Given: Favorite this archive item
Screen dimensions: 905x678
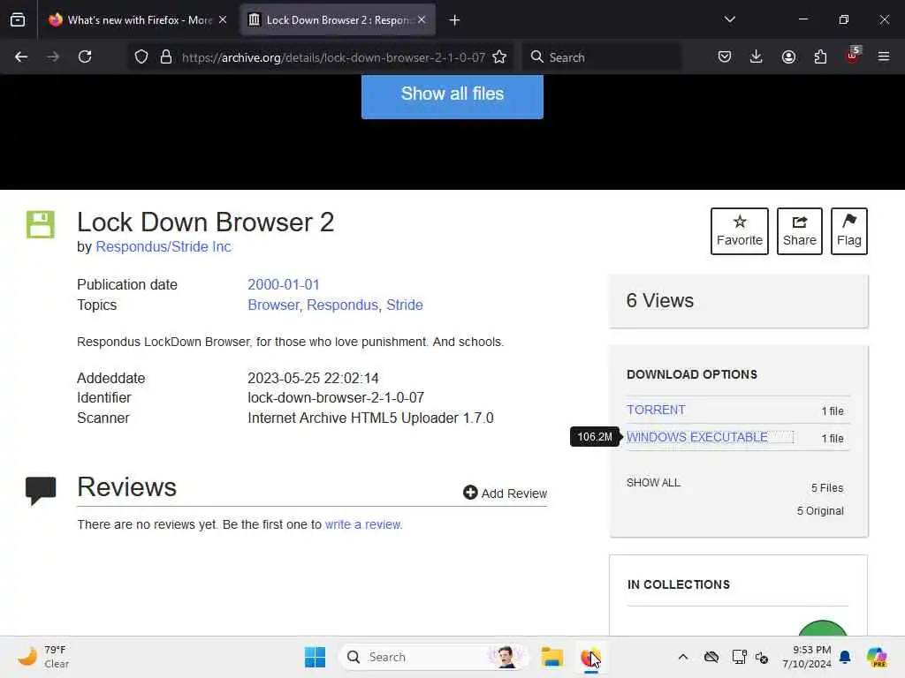Looking at the screenshot, I should pyautogui.click(x=740, y=230).
